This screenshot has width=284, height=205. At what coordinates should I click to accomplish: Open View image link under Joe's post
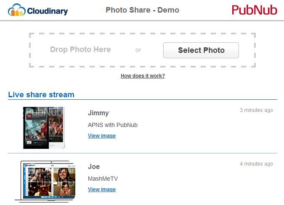tap(102, 189)
